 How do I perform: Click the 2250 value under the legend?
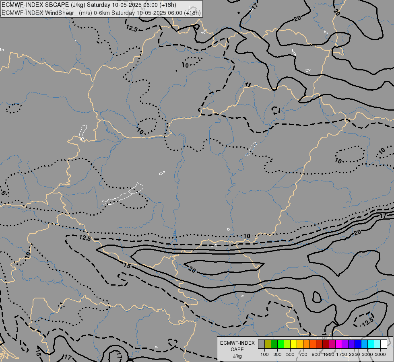(355, 354)
